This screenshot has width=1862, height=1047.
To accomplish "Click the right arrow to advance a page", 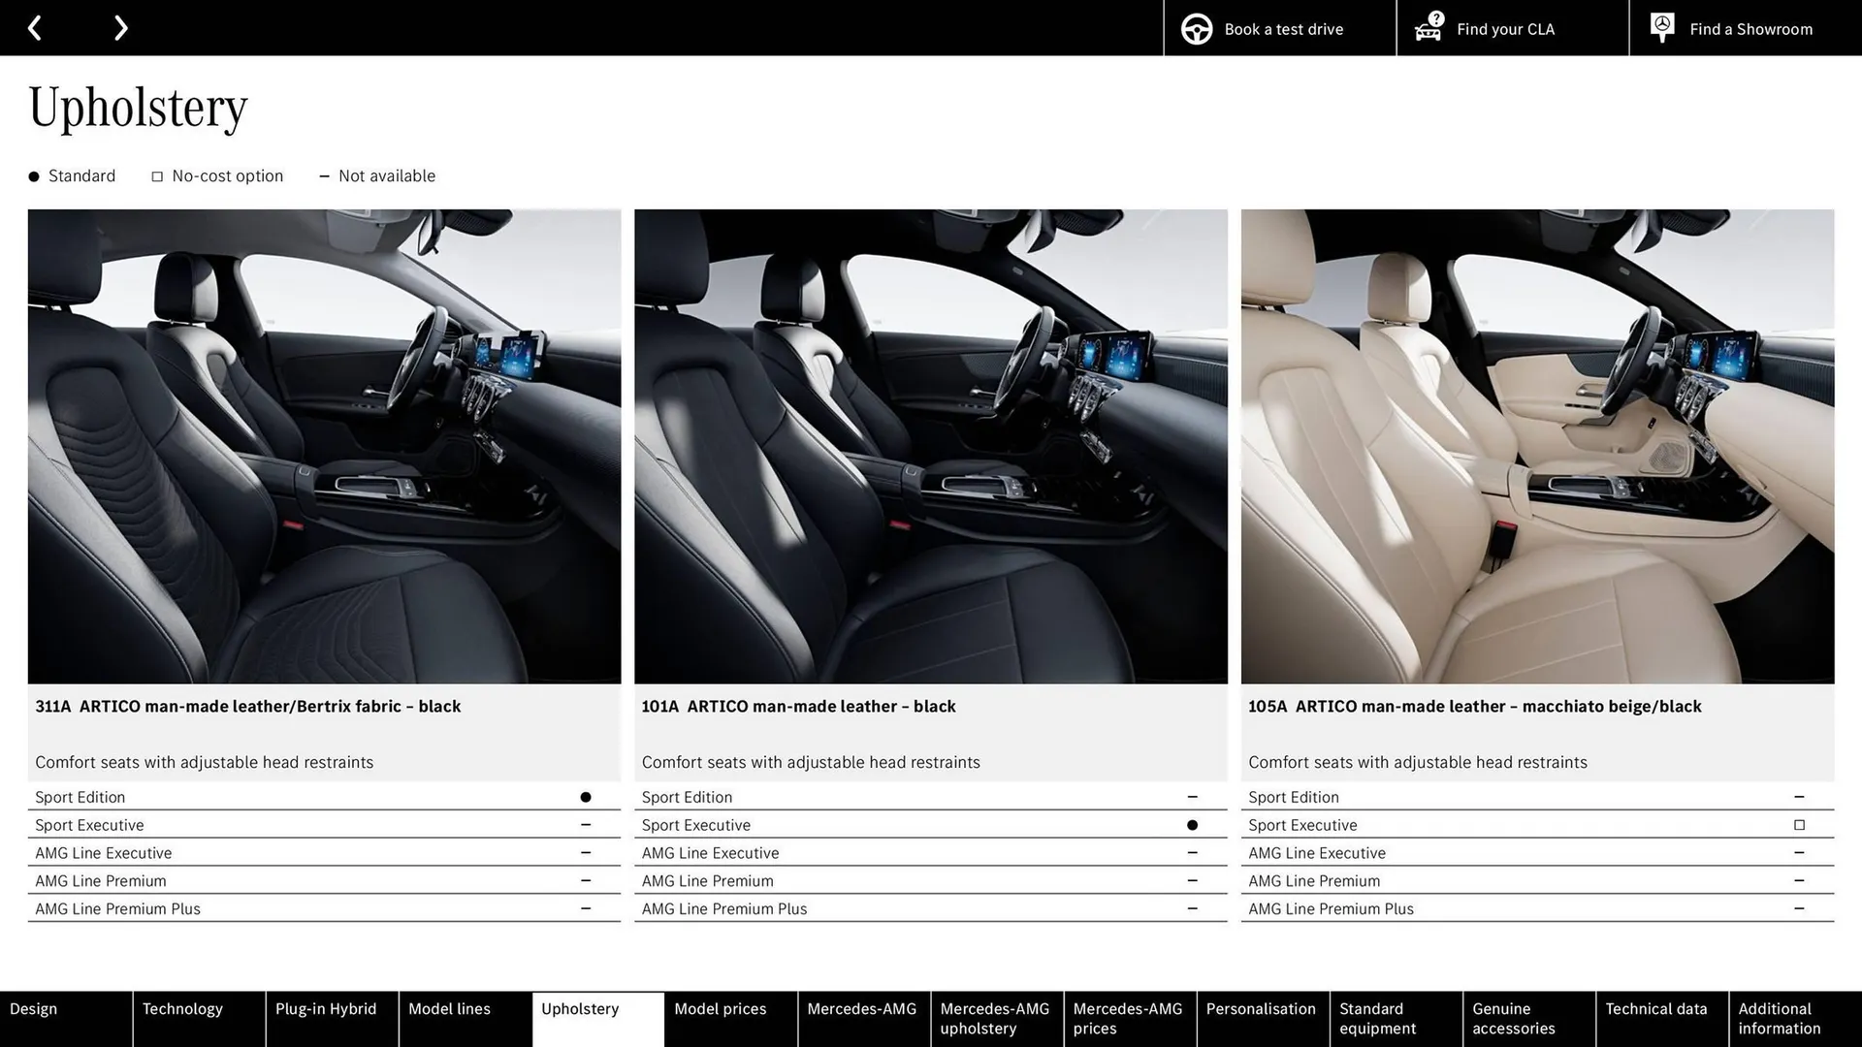I will pos(120,28).
